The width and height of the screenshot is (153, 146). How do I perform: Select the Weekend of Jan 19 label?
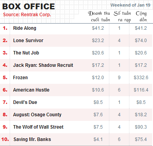pos(130,5)
